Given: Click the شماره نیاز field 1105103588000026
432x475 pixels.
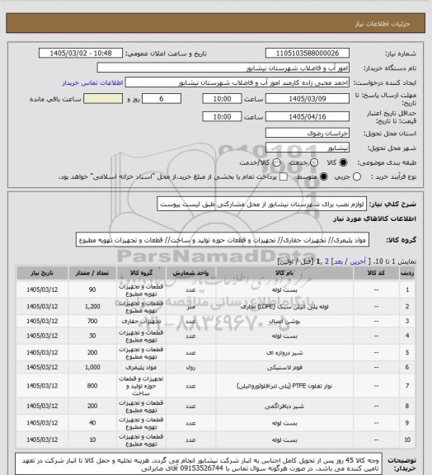Looking at the screenshot, I should pos(308,53).
